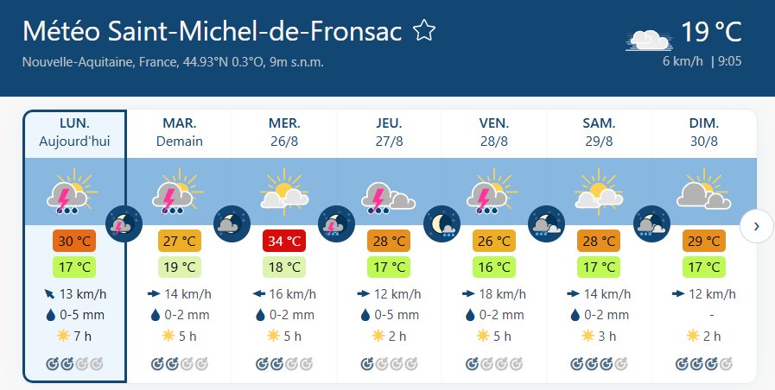Add Saint-Michel-de-Fronsac to favorites with the star

(424, 30)
